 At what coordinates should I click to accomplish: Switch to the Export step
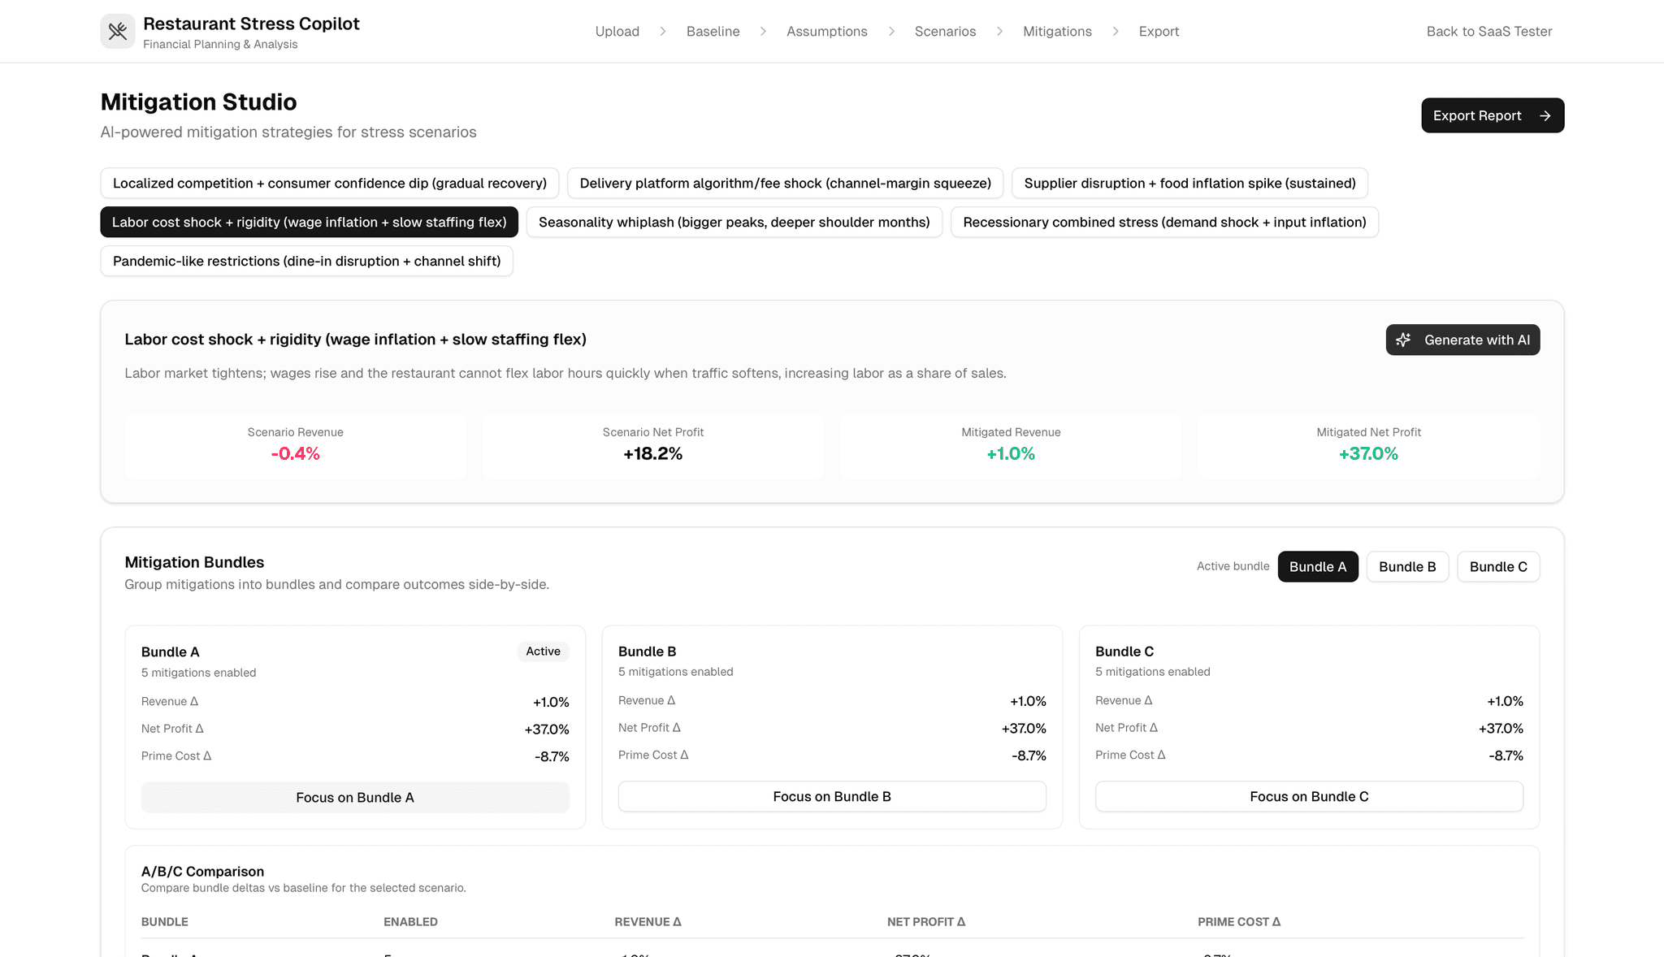click(1159, 32)
